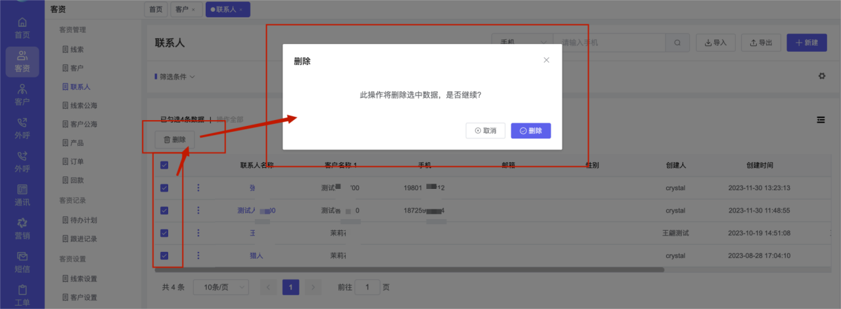Open the gear settings icon near 筛选条件
The image size is (841, 309).
821,76
